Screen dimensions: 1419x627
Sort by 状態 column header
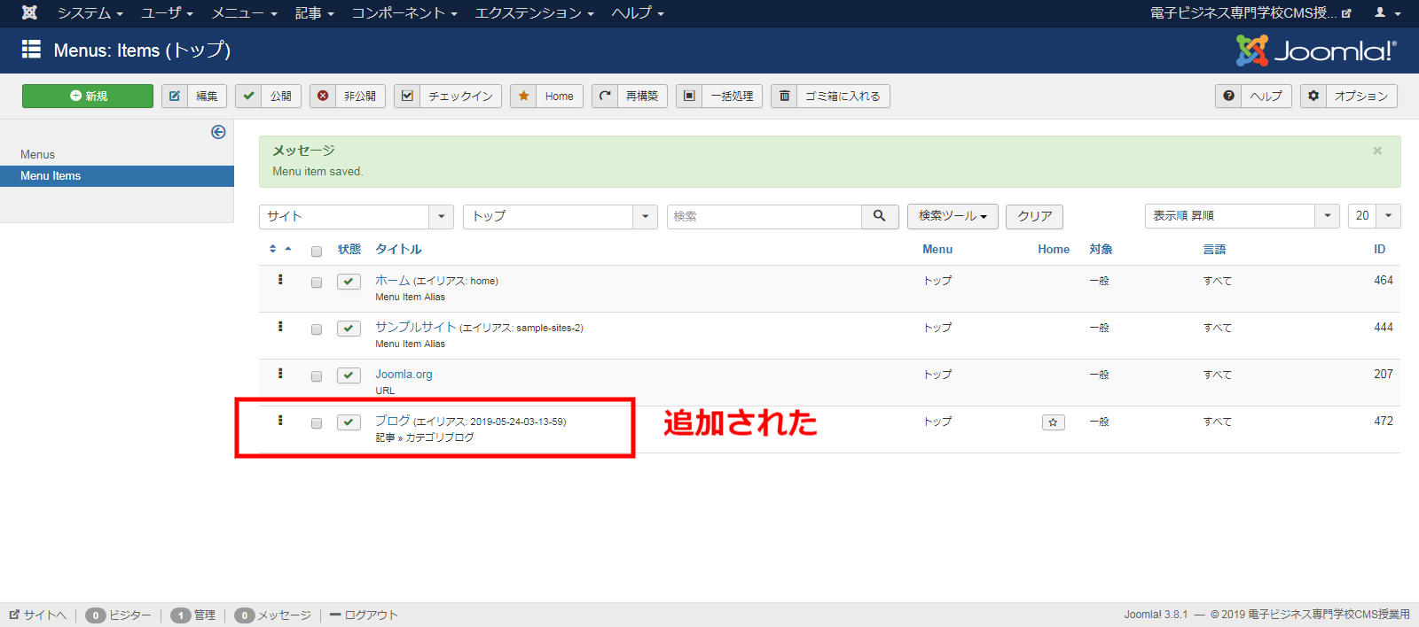(x=349, y=249)
